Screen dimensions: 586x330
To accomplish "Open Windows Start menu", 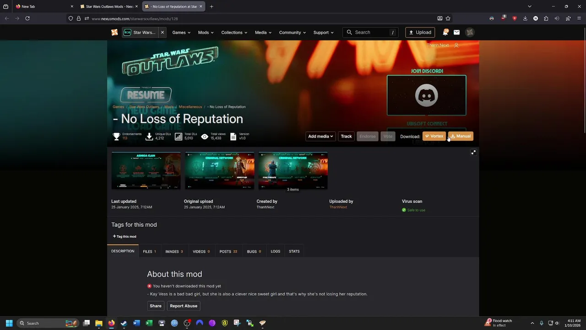I will [x=9, y=323].
